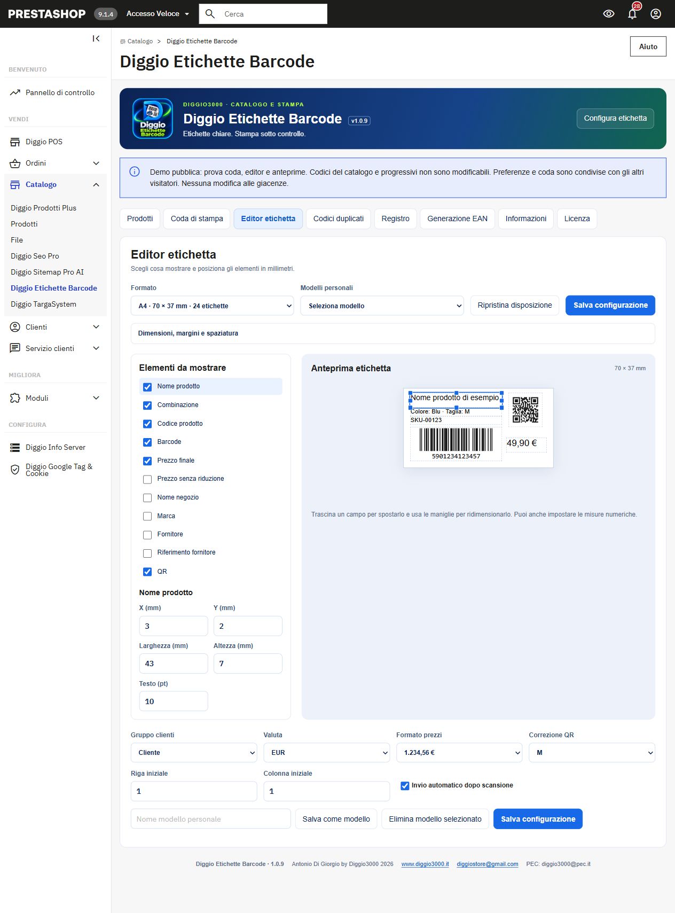This screenshot has width=675, height=913.
Task: Open the Generazione EAN tab
Action: (x=458, y=219)
